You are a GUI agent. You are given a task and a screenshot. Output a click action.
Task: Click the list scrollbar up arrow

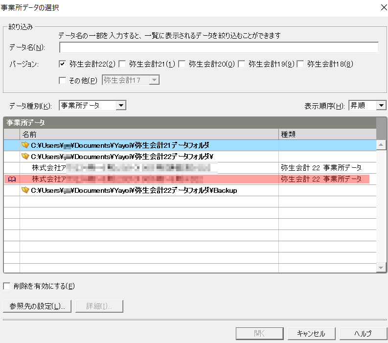(381, 145)
